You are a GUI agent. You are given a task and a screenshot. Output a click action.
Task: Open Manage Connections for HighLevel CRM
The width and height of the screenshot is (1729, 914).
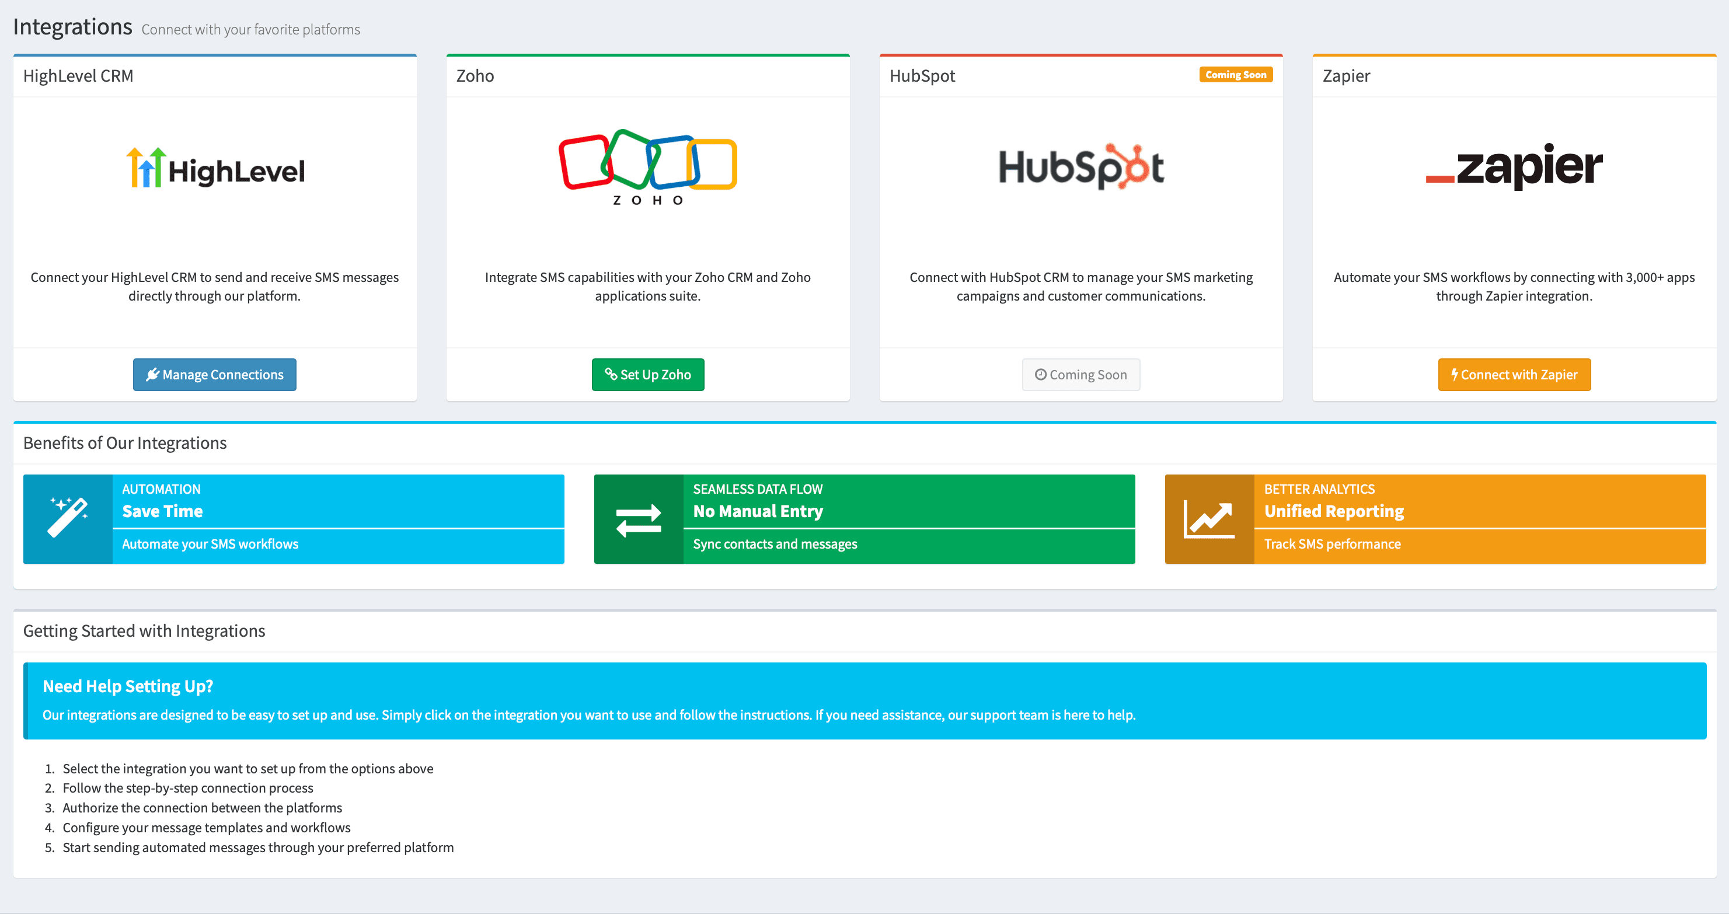point(214,375)
